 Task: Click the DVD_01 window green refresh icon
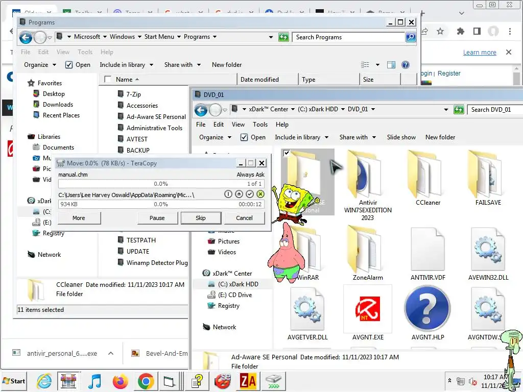point(459,109)
